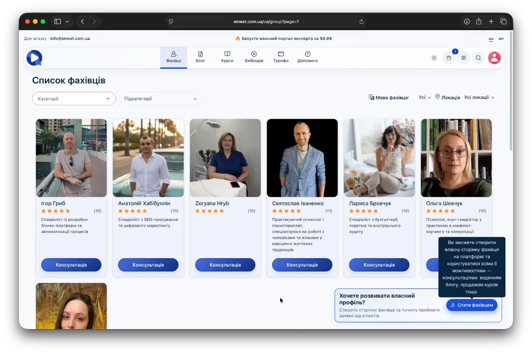Switch language to en
Image resolution: width=532 pixels, height=354 pixels.
click(x=501, y=39)
